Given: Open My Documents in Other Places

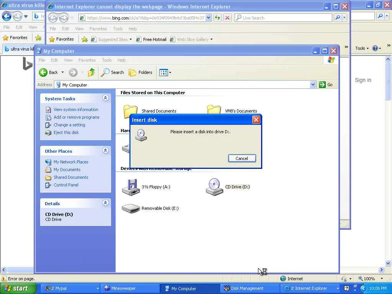Looking at the screenshot, I should click(x=67, y=170).
